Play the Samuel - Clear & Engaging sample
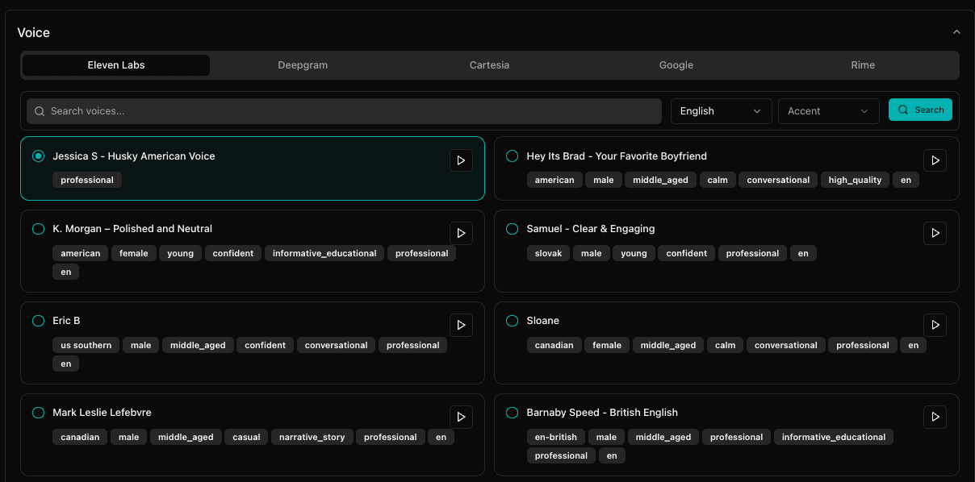The width and height of the screenshot is (975, 482). (935, 233)
